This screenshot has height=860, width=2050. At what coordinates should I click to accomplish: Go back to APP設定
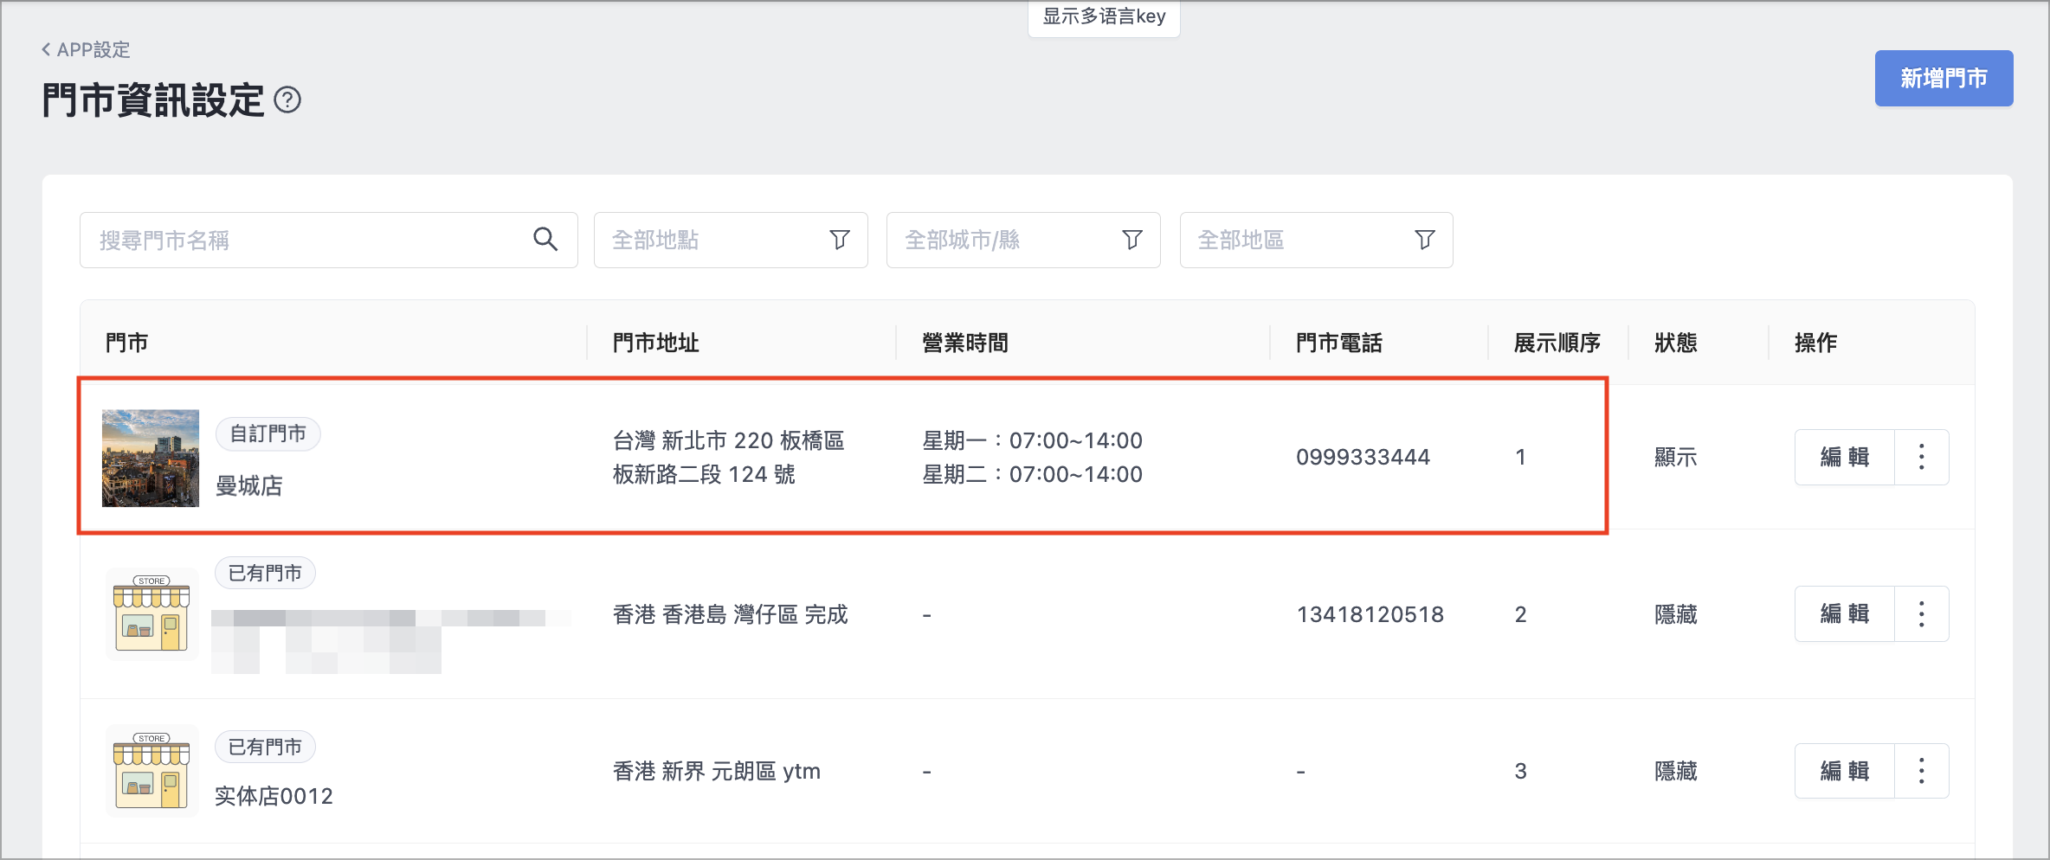[x=86, y=50]
